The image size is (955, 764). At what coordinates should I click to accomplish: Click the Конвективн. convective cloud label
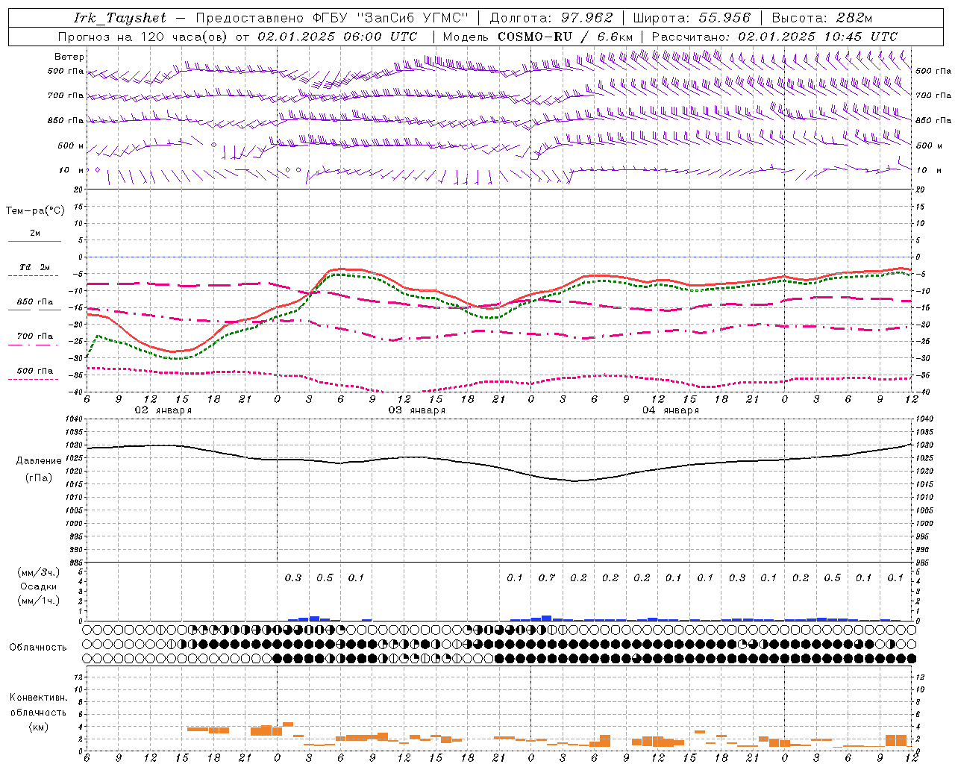(38, 698)
